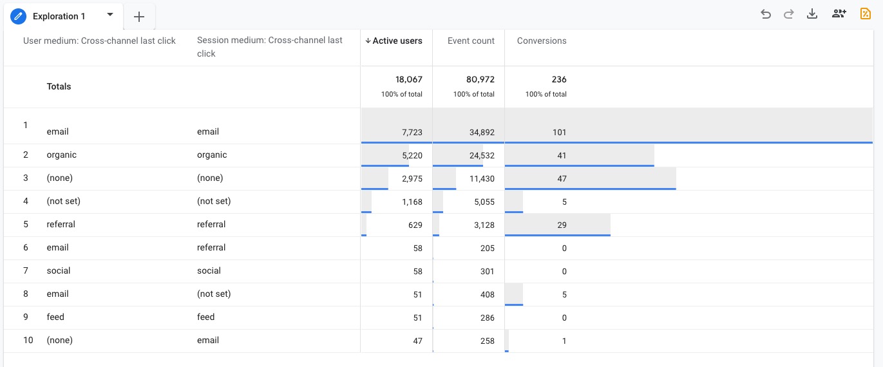Click active users value 2,975
Screen dimensions: 883x367
(412, 178)
